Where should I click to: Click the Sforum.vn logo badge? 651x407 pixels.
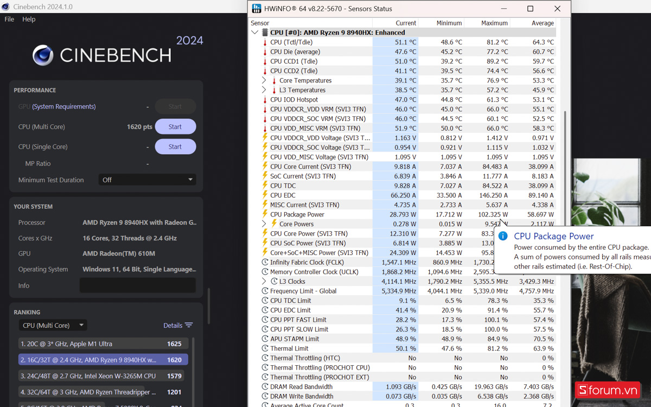point(608,390)
